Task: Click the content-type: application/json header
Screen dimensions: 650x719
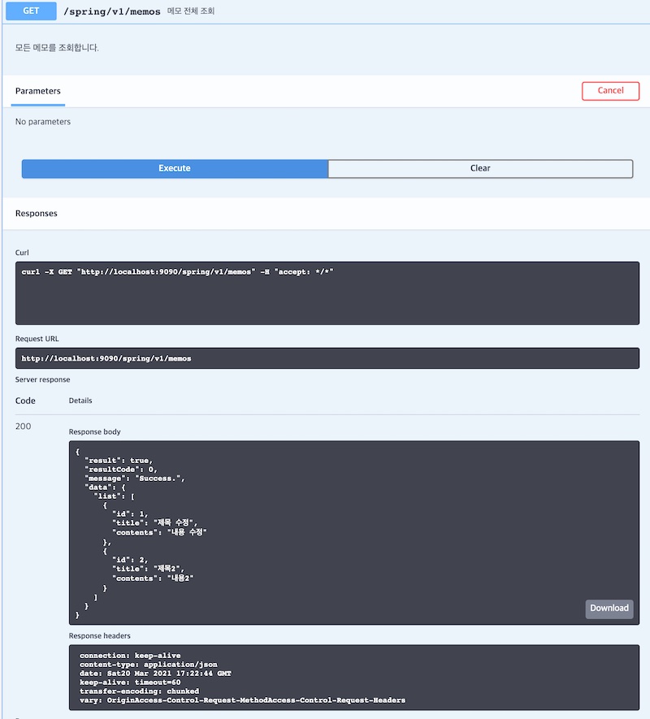Action: pos(148,664)
